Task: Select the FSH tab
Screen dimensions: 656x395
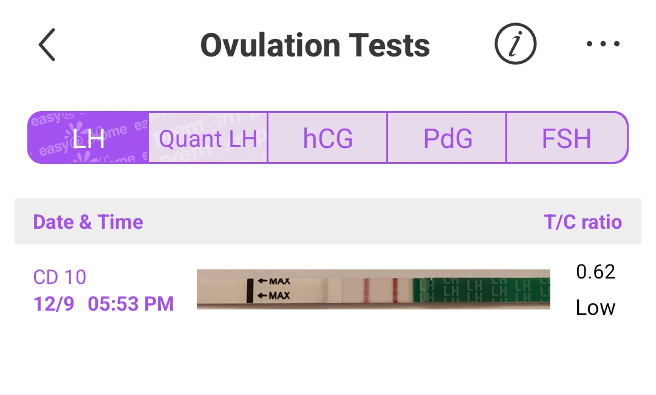Action: [566, 138]
